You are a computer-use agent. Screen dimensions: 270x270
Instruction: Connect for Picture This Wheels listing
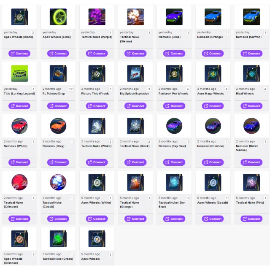pos(97,106)
